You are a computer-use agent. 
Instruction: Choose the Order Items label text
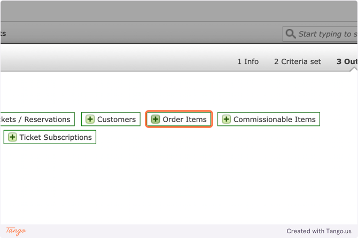[184, 119]
